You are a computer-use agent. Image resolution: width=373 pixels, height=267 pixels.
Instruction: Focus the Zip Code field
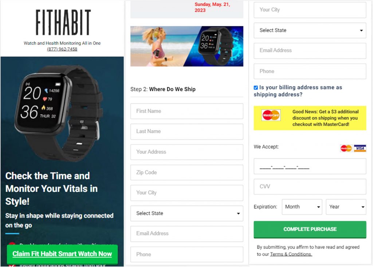pos(187,172)
